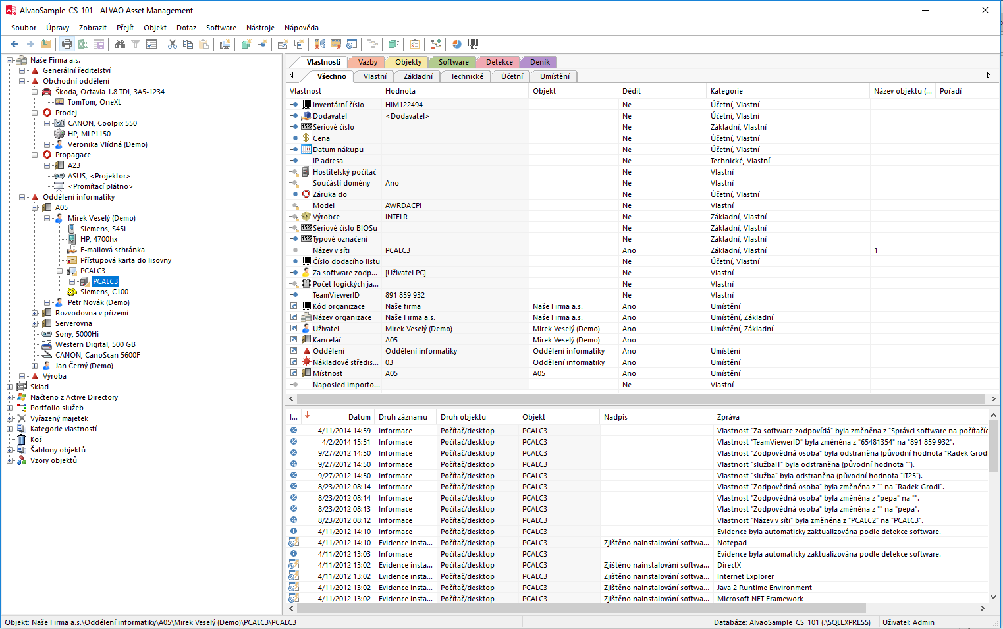Expand the Sklad tree node

pos(10,387)
